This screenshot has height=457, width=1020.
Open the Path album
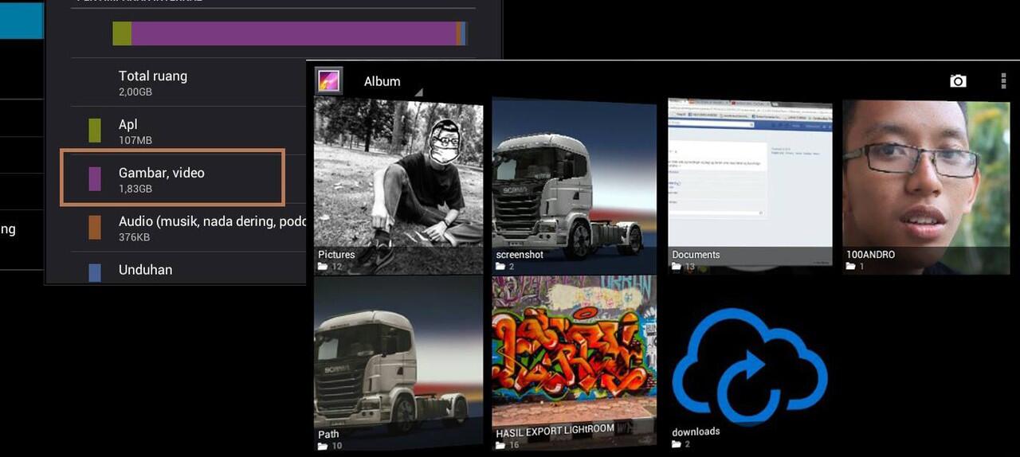pos(398,364)
